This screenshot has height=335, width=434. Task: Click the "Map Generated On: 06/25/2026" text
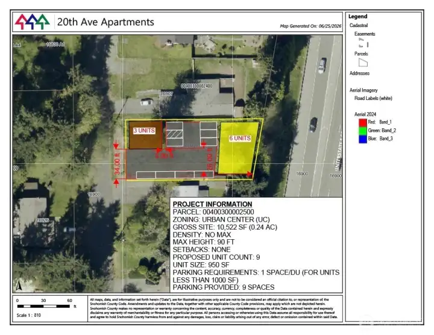point(310,26)
